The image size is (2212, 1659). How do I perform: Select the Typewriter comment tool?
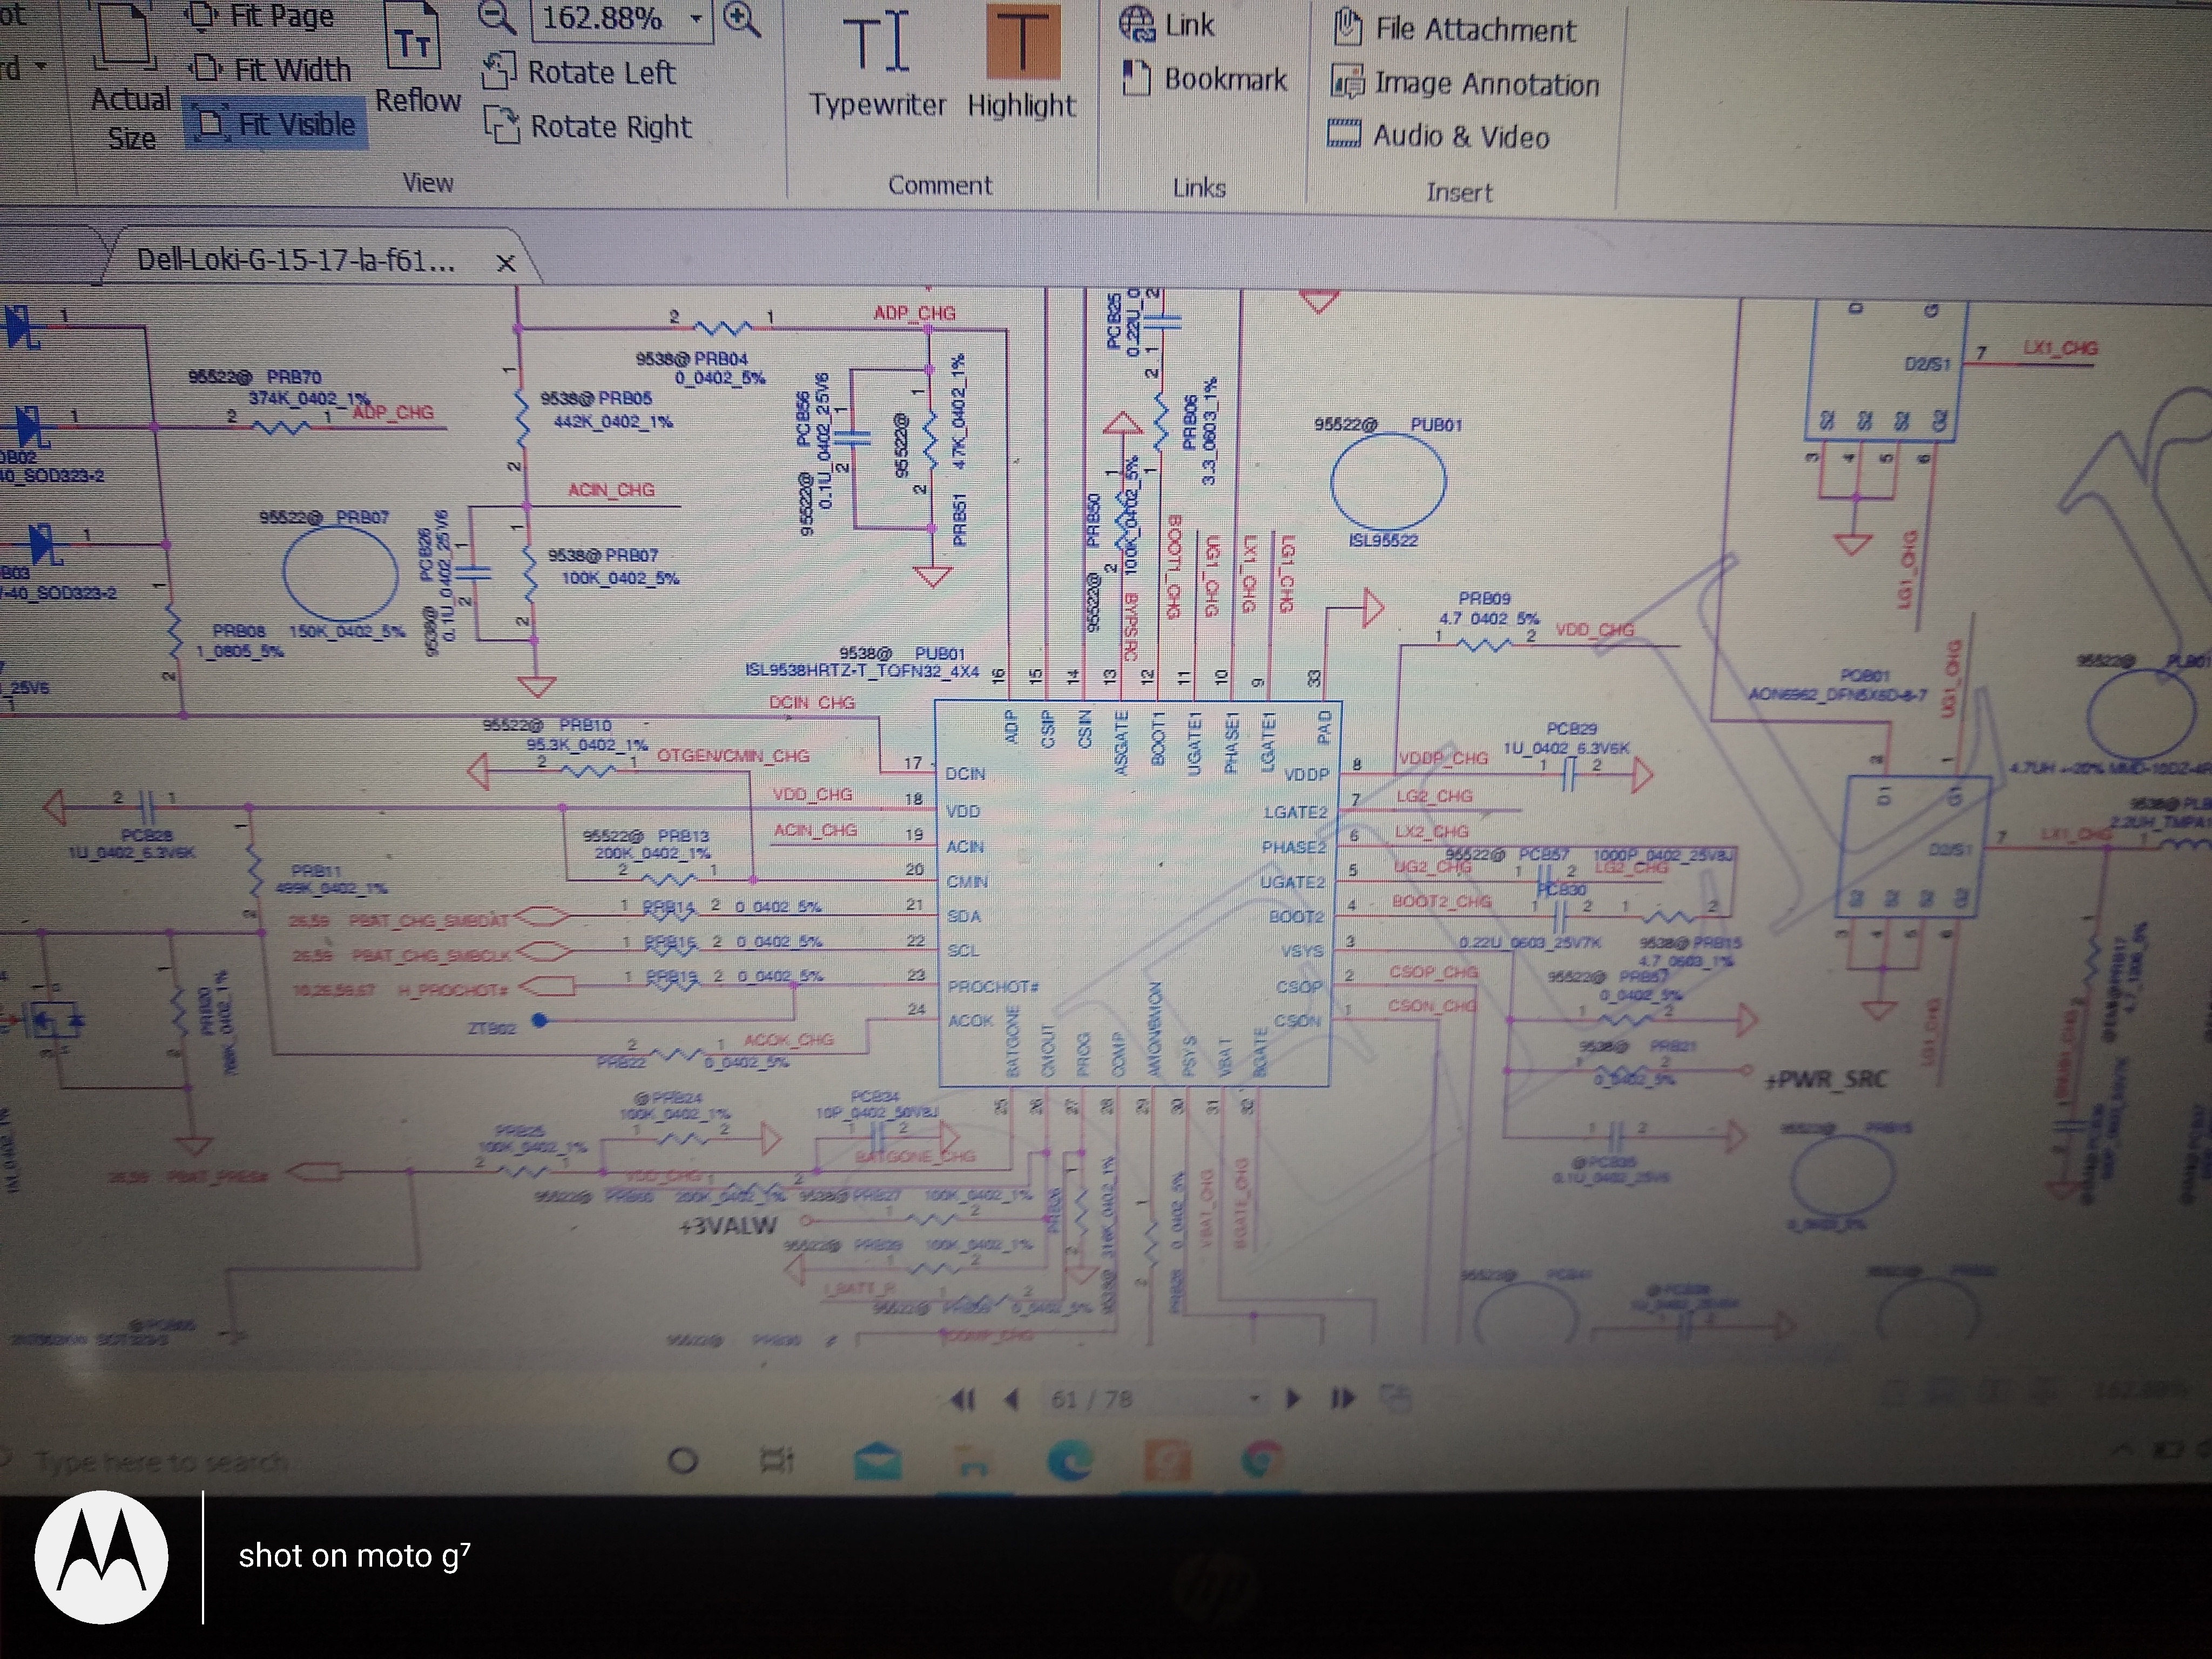pos(877,65)
